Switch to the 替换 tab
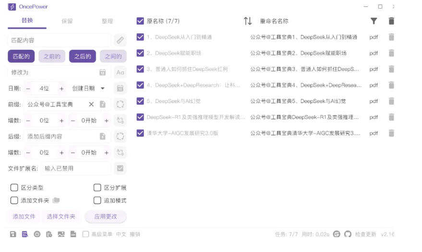422x252 pixels. (x=27, y=21)
